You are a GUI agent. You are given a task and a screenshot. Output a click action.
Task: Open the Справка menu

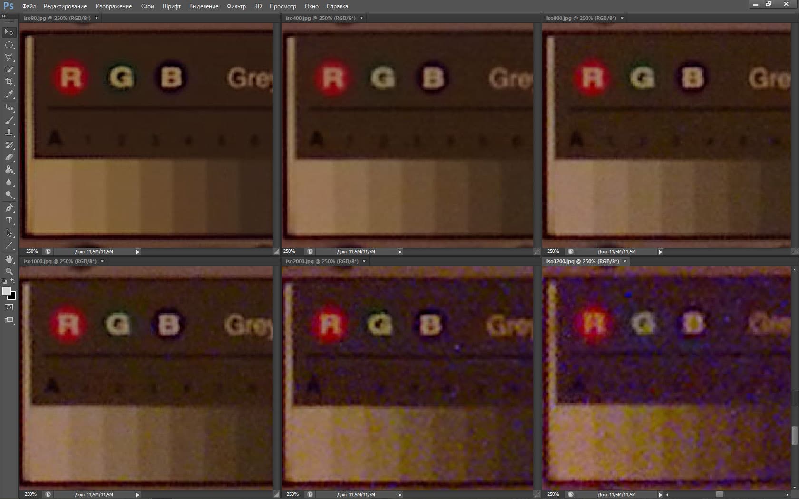(337, 6)
